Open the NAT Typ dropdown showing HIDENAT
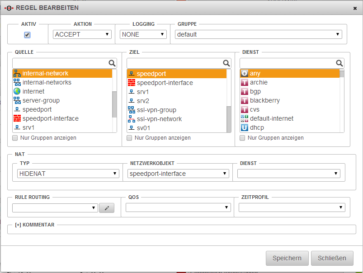The width and height of the screenshot is (363, 273). click(68, 174)
